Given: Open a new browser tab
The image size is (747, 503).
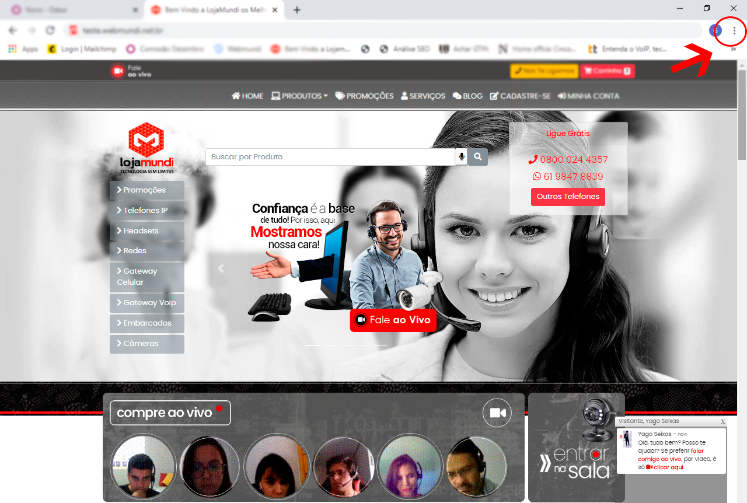Looking at the screenshot, I should 297,10.
